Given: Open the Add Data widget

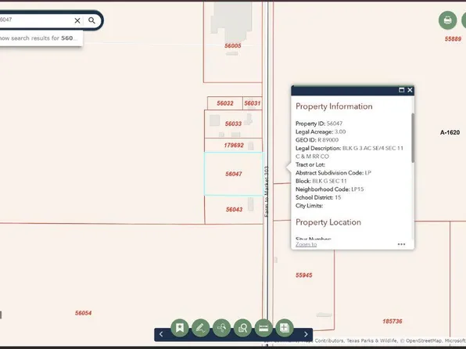Looking at the screenshot, I should tap(285, 328).
